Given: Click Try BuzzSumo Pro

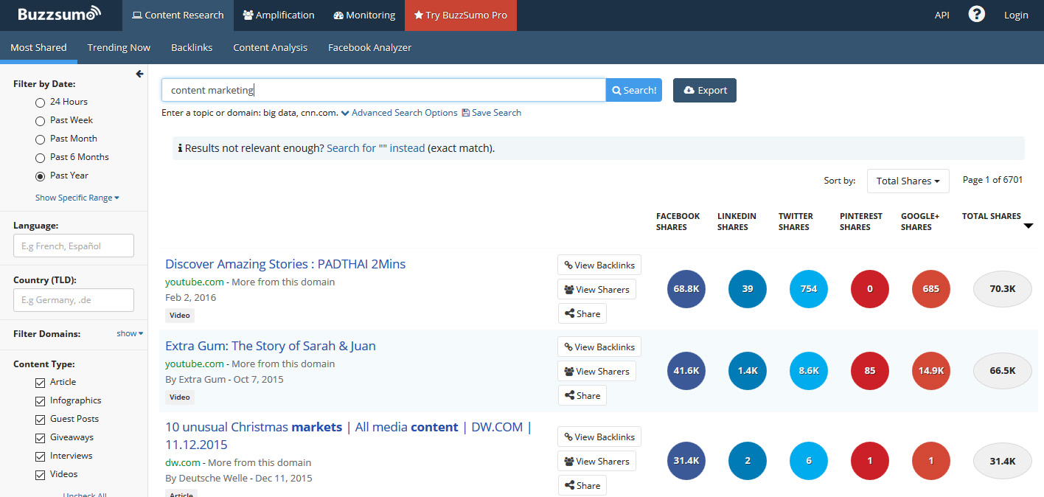Looking at the screenshot, I should pyautogui.click(x=461, y=15).
